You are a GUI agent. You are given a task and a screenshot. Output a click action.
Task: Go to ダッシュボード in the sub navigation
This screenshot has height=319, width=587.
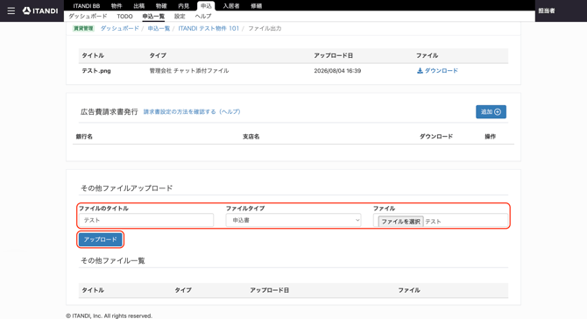click(x=88, y=17)
